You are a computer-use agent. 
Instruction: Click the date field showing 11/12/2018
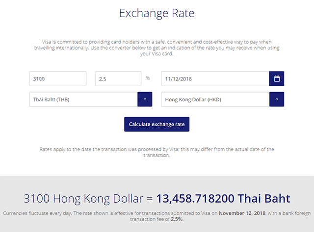[x=215, y=78]
